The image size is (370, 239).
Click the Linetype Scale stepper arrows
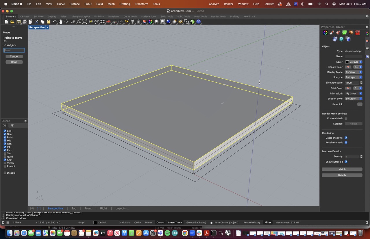click(x=361, y=83)
